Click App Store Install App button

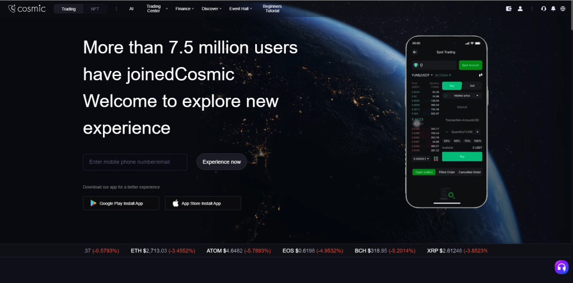pos(203,204)
